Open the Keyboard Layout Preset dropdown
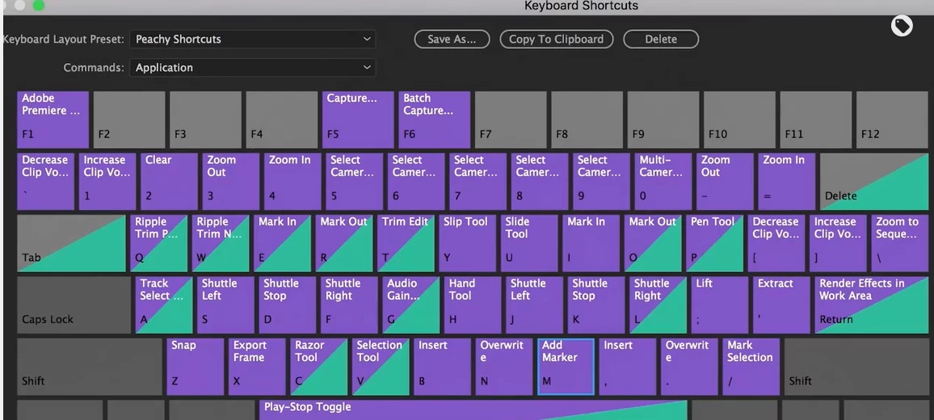 253,40
